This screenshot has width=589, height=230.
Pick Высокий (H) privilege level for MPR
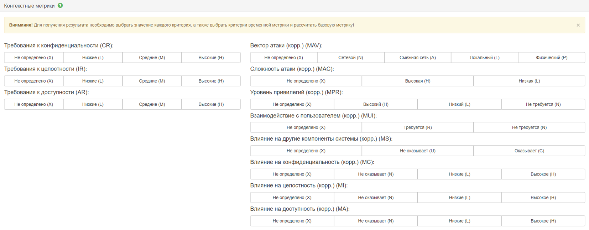376,104
